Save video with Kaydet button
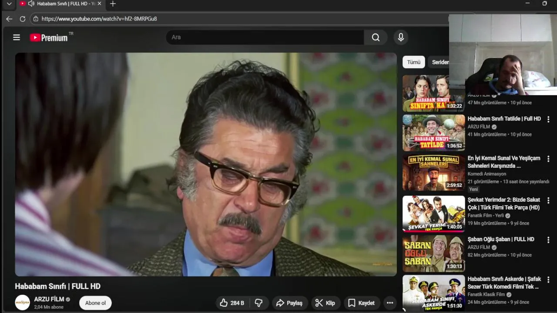Viewport: 557px width, 313px height. click(x=361, y=303)
